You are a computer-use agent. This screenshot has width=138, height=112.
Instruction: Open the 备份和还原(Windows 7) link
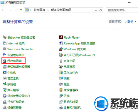click(79, 55)
